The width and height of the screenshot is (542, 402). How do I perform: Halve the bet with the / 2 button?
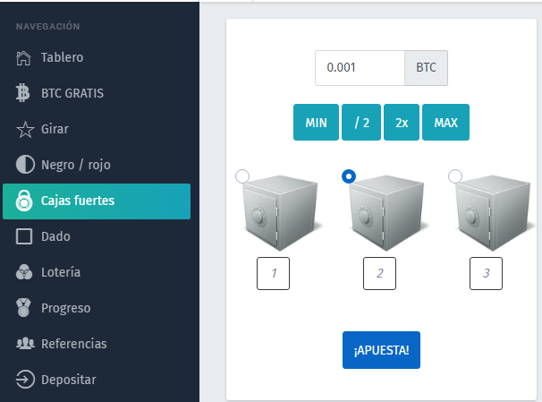pyautogui.click(x=361, y=122)
